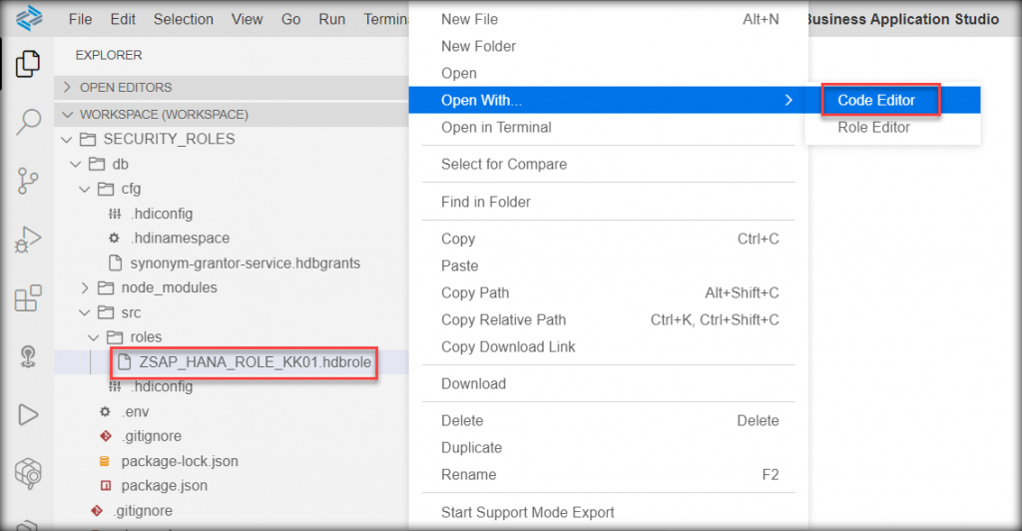Viewport: 1022px width, 531px height.
Task: Open the Explorer icon in activity bar
Action: pos(27,64)
